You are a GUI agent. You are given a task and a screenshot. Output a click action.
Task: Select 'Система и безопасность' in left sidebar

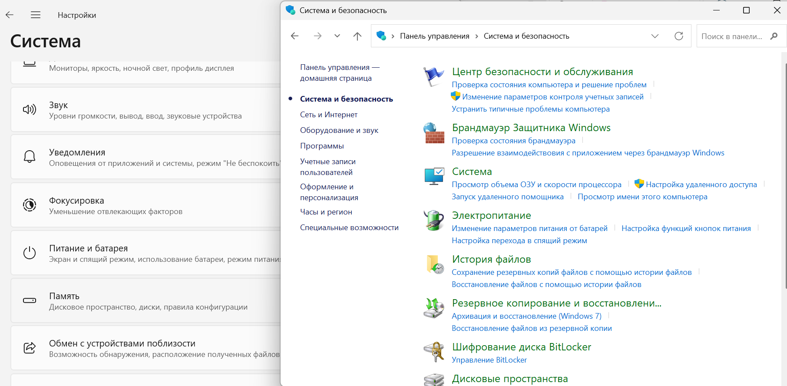[346, 99]
